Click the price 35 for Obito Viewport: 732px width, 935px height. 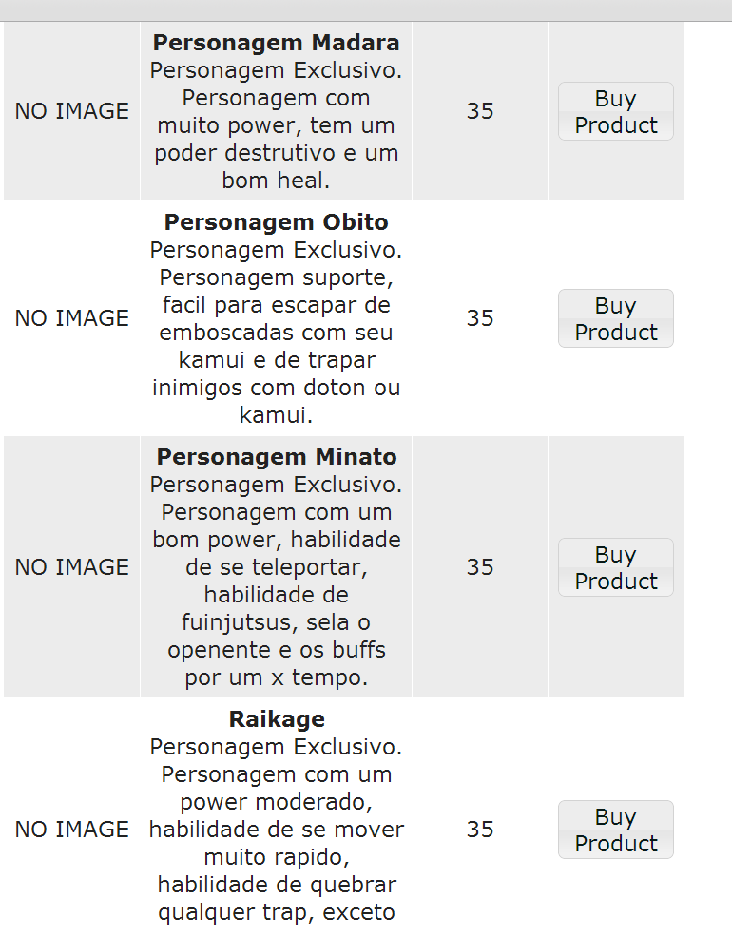(480, 317)
